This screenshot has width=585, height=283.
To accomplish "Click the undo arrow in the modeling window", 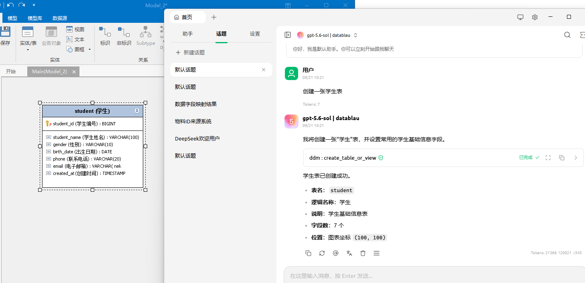I will pyautogui.click(x=10, y=5).
